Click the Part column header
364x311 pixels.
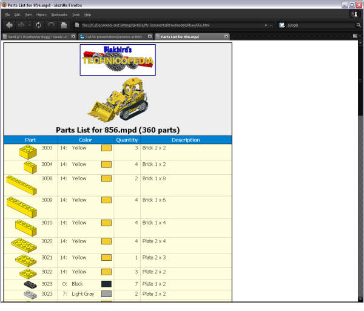30,140
